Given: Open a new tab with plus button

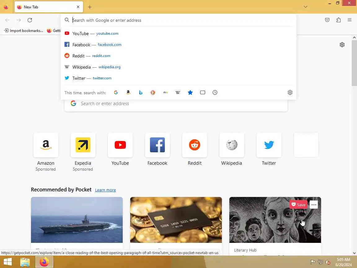Looking at the screenshot, I should click(90, 7).
